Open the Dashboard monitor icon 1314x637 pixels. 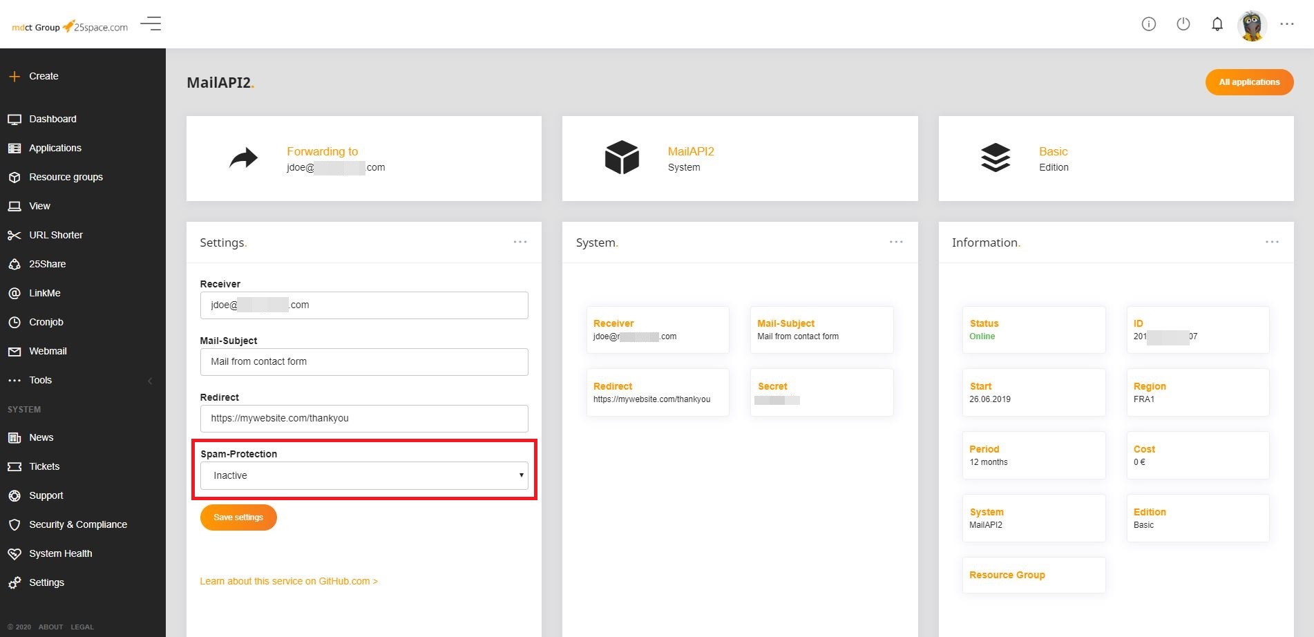15,119
